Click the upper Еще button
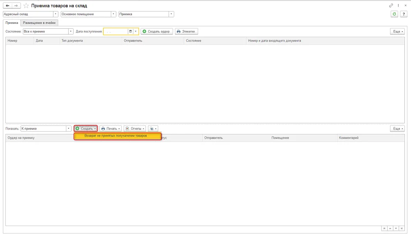 pos(397,32)
